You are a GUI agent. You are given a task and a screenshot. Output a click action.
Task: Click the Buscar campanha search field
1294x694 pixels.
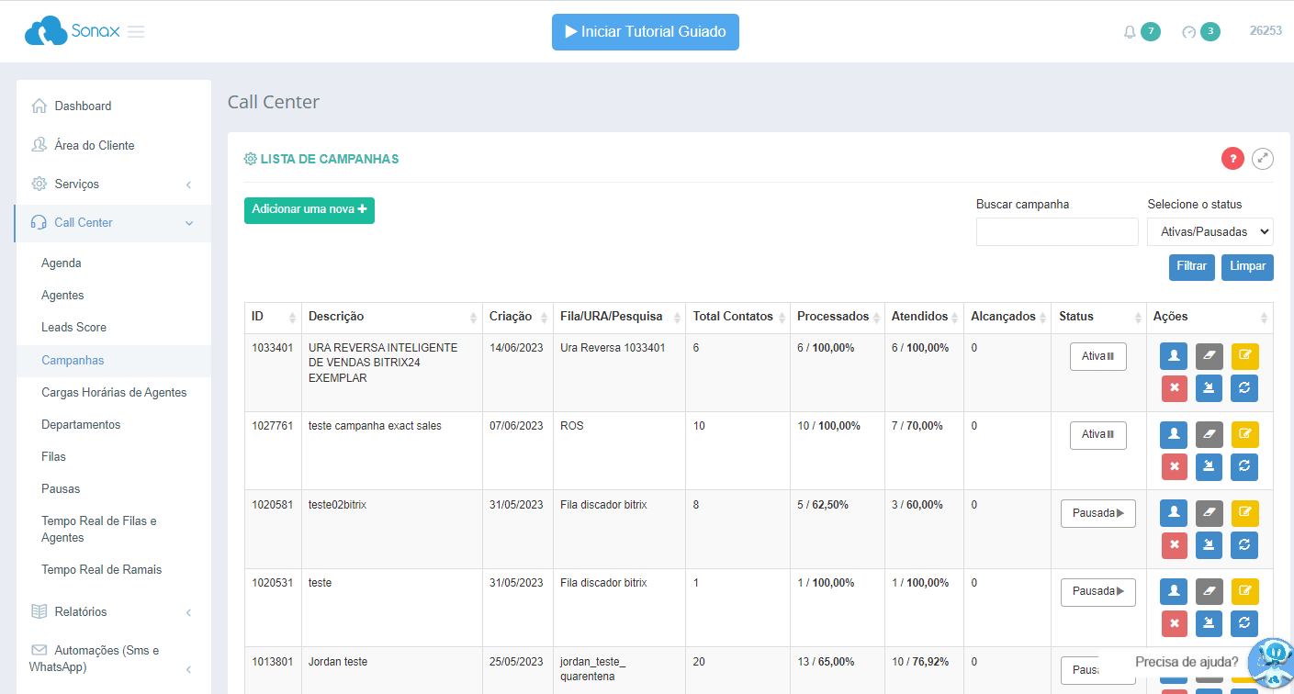pyautogui.click(x=1056, y=232)
